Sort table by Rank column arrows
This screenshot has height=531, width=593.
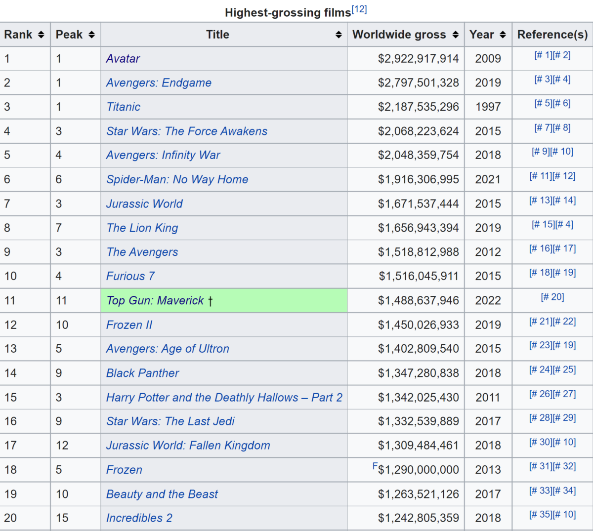tap(41, 35)
